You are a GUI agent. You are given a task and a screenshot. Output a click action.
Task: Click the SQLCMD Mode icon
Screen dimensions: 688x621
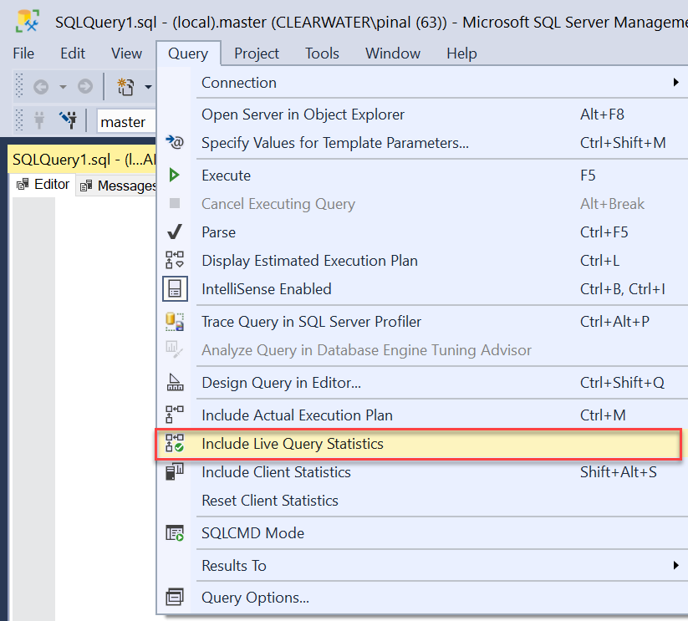(175, 533)
